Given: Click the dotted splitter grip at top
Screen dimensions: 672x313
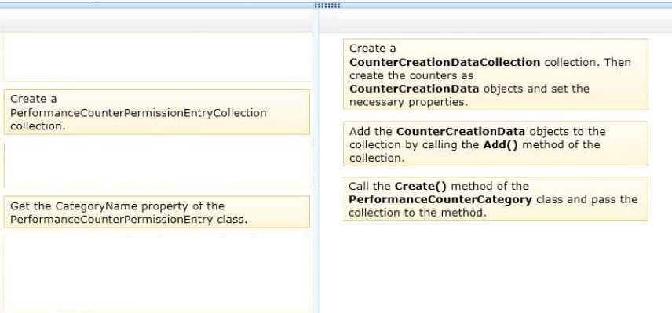Looking at the screenshot, I should tap(327, 5).
